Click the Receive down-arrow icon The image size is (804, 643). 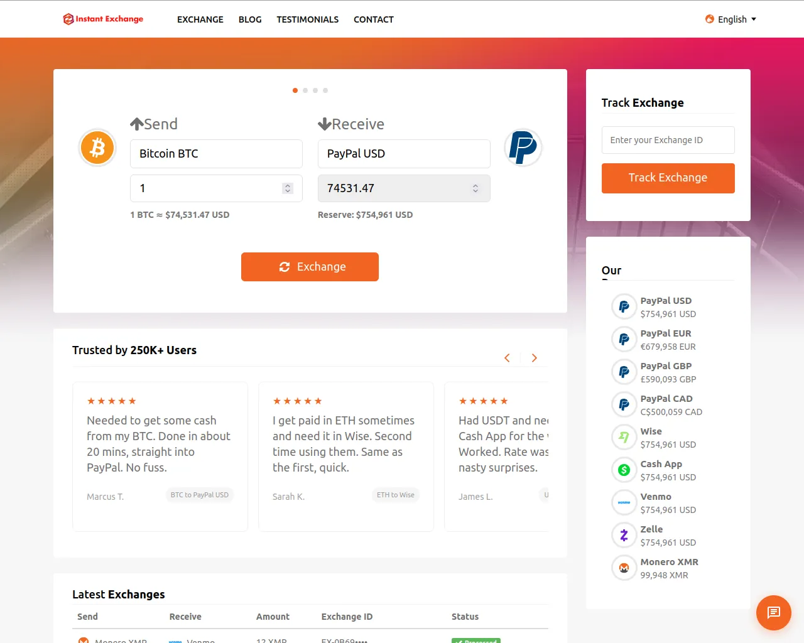coord(325,124)
